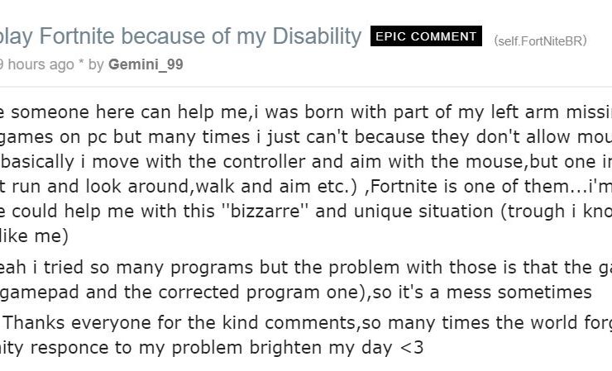Open the self.FortNiteBR domain link
612x371 pixels.
tap(540, 40)
